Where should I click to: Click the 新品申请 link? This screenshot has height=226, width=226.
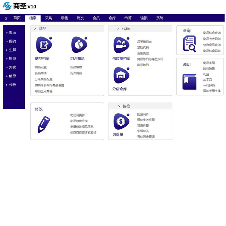click(41, 73)
